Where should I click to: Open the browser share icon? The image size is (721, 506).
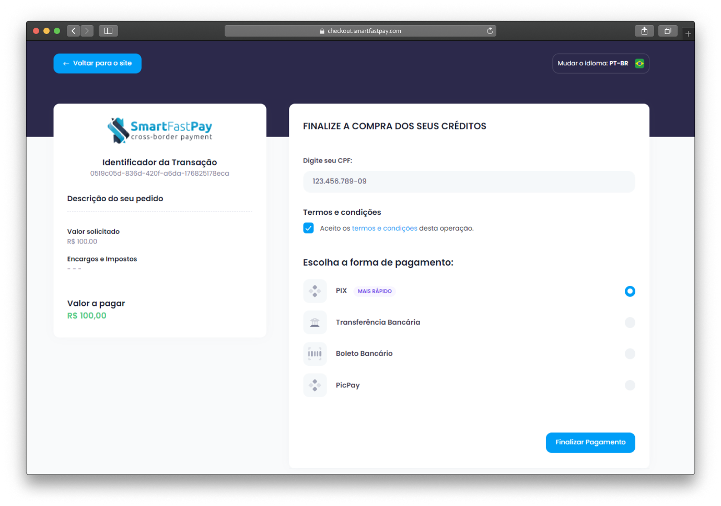coord(644,31)
